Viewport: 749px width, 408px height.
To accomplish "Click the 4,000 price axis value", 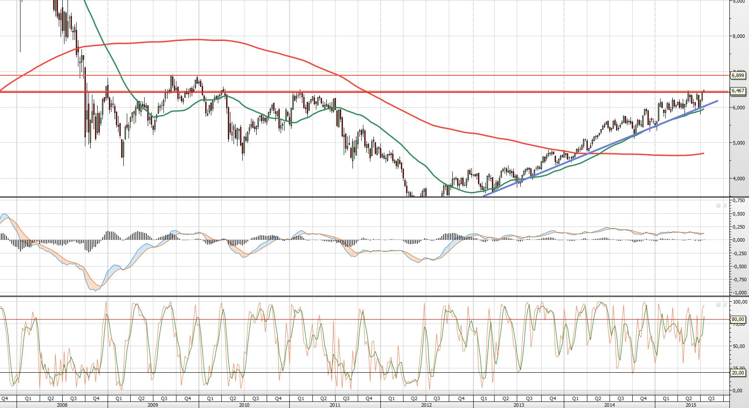I will coord(739,179).
